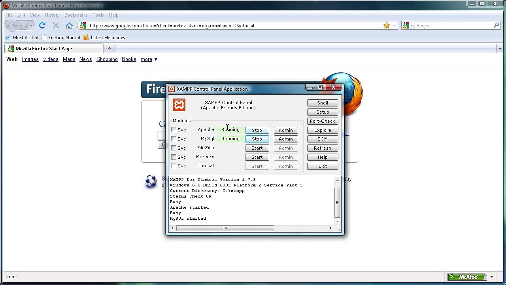
Task: Open Google Videos link
Action: (51, 59)
